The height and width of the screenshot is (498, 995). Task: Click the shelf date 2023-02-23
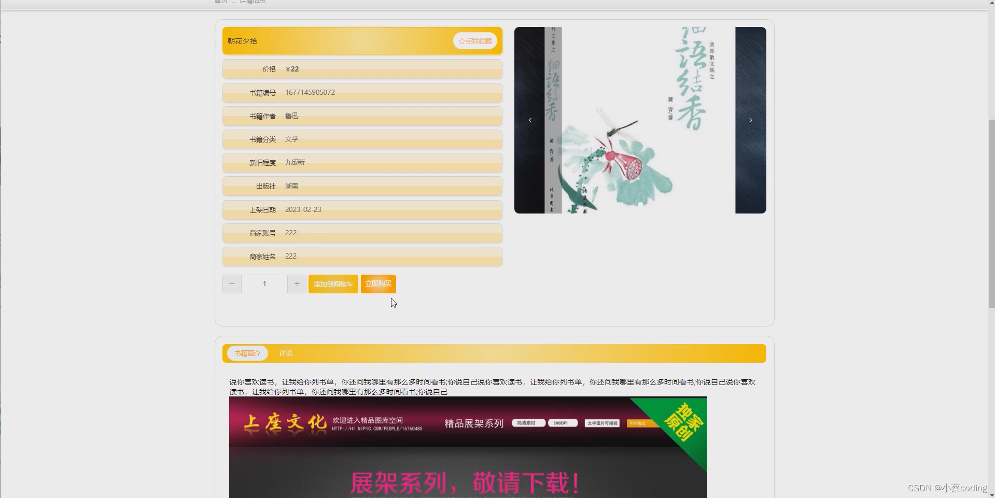[303, 209]
